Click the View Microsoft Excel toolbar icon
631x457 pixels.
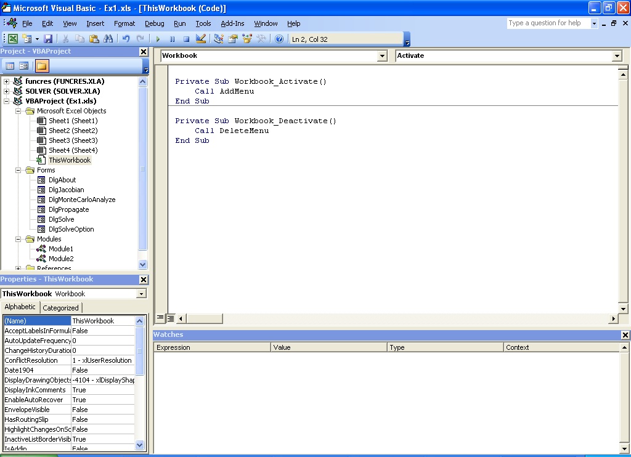pos(14,39)
